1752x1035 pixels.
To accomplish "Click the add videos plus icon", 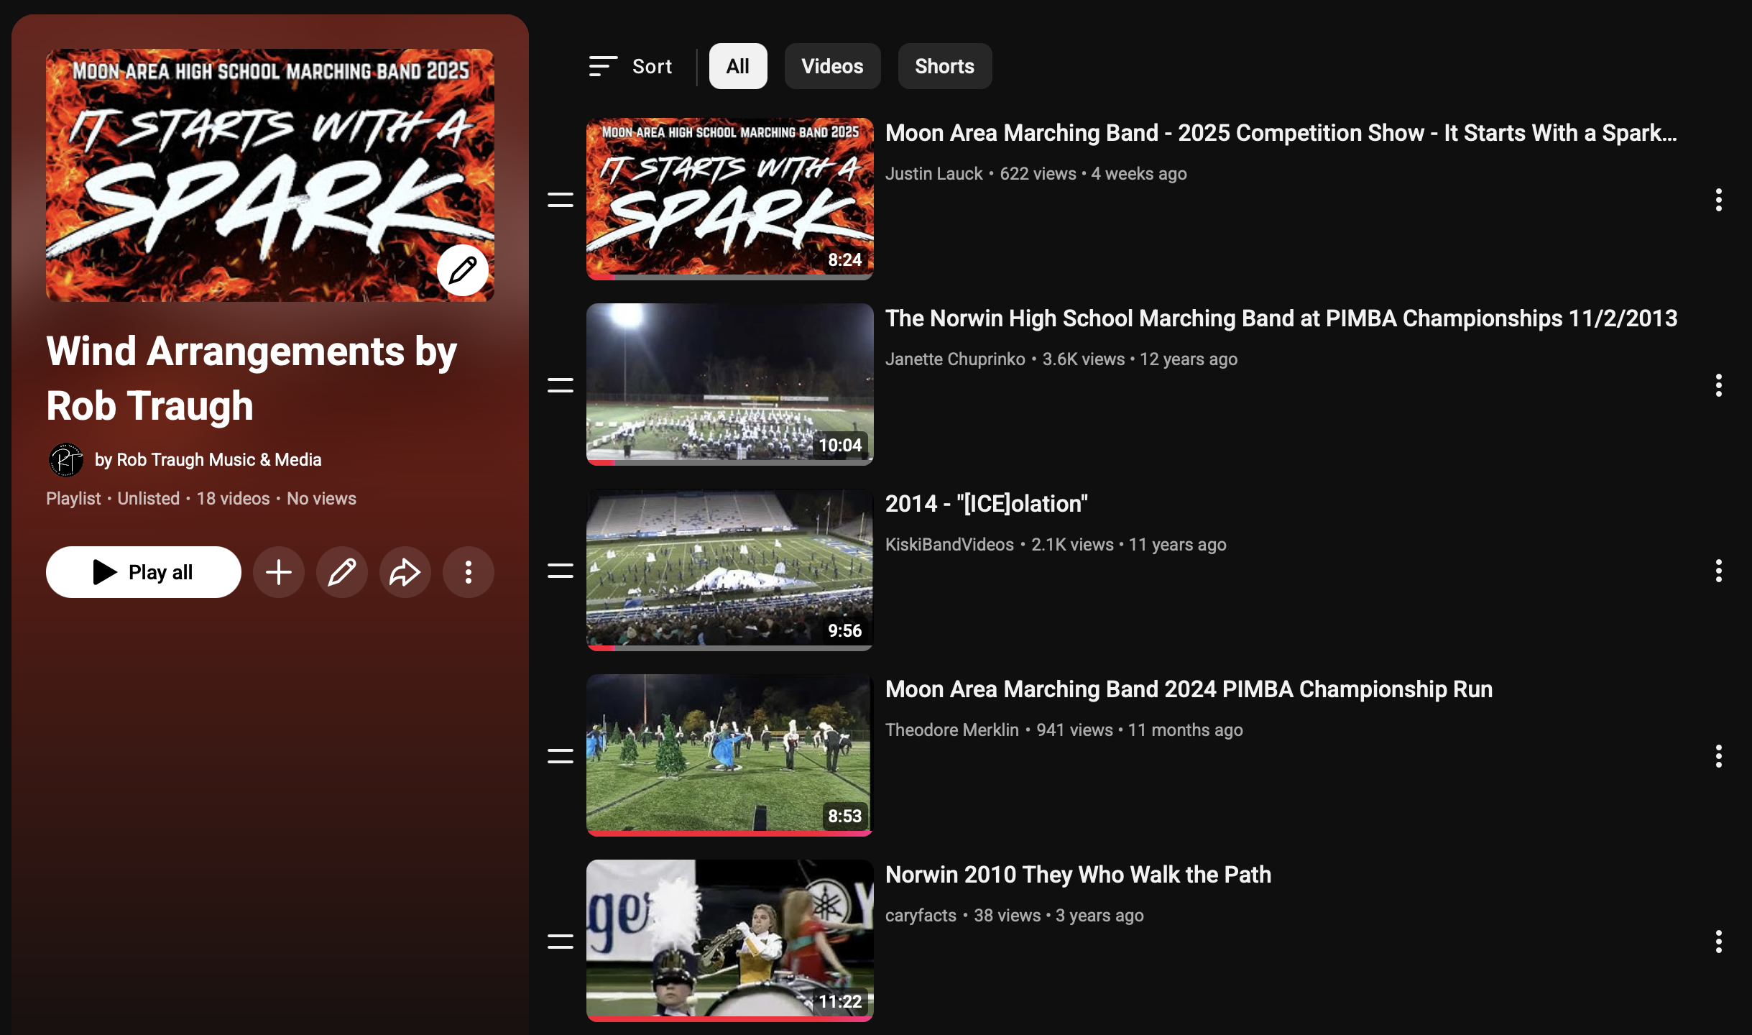I will coord(279,572).
